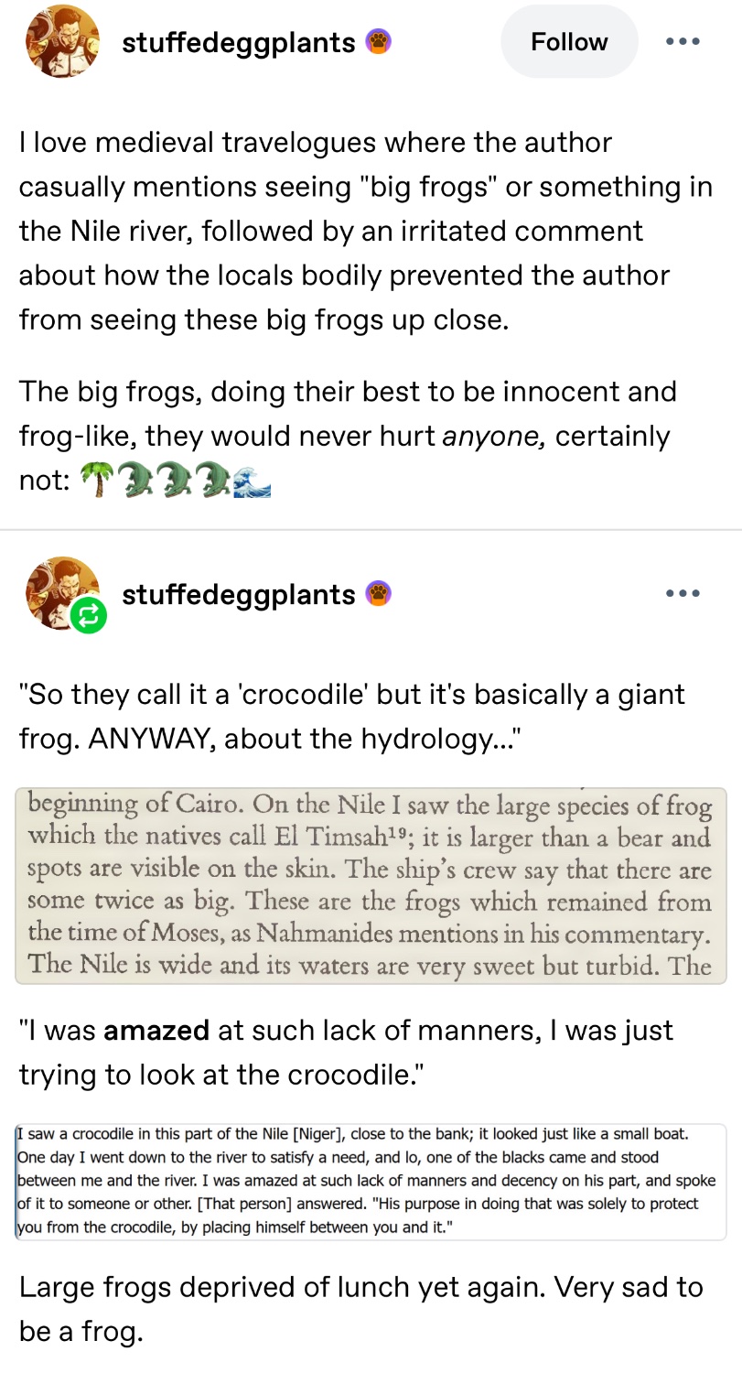742x1373 pixels.
Task: Tap the green reblog icon on the avatar
Action: point(90,615)
